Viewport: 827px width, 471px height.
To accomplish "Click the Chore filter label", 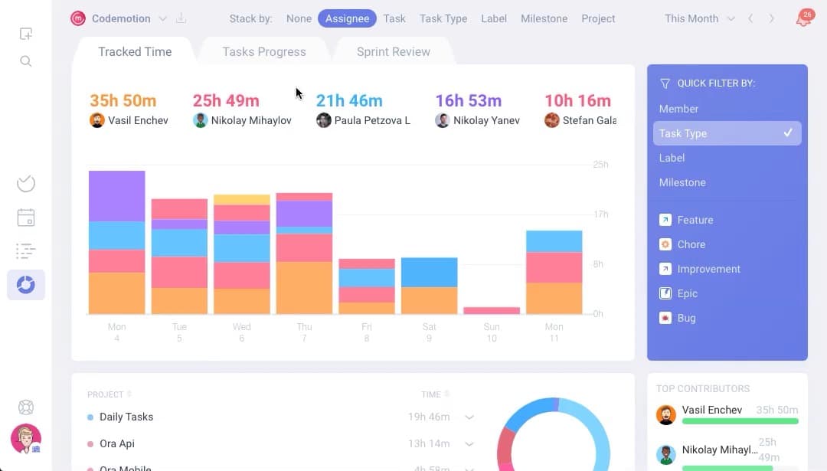I will coord(691,244).
